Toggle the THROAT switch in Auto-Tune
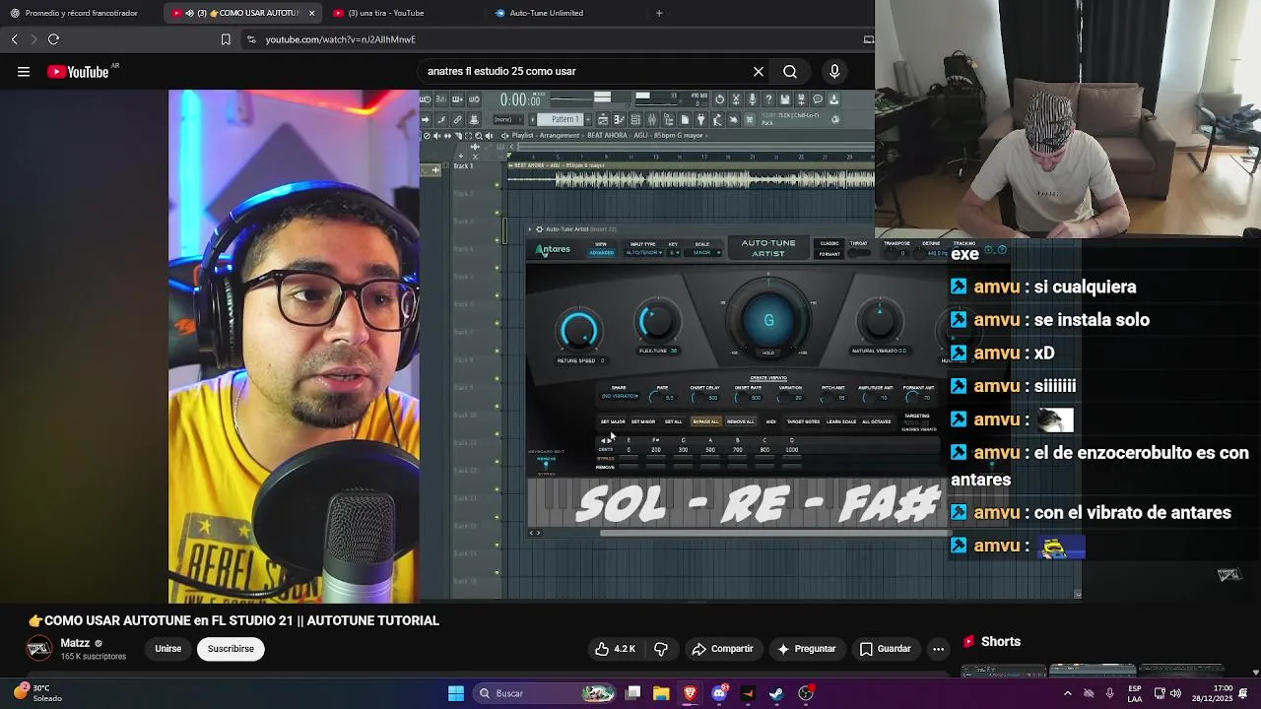1261x709 pixels. [x=860, y=252]
